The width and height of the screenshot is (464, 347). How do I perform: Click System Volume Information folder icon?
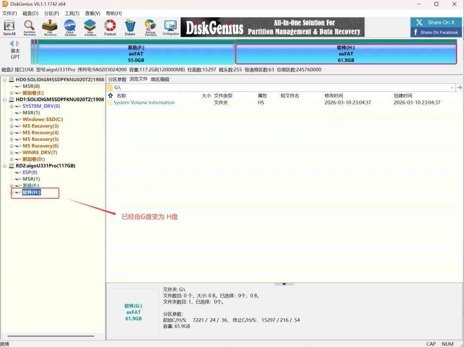click(x=110, y=103)
